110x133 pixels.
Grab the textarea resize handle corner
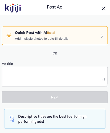107,85
